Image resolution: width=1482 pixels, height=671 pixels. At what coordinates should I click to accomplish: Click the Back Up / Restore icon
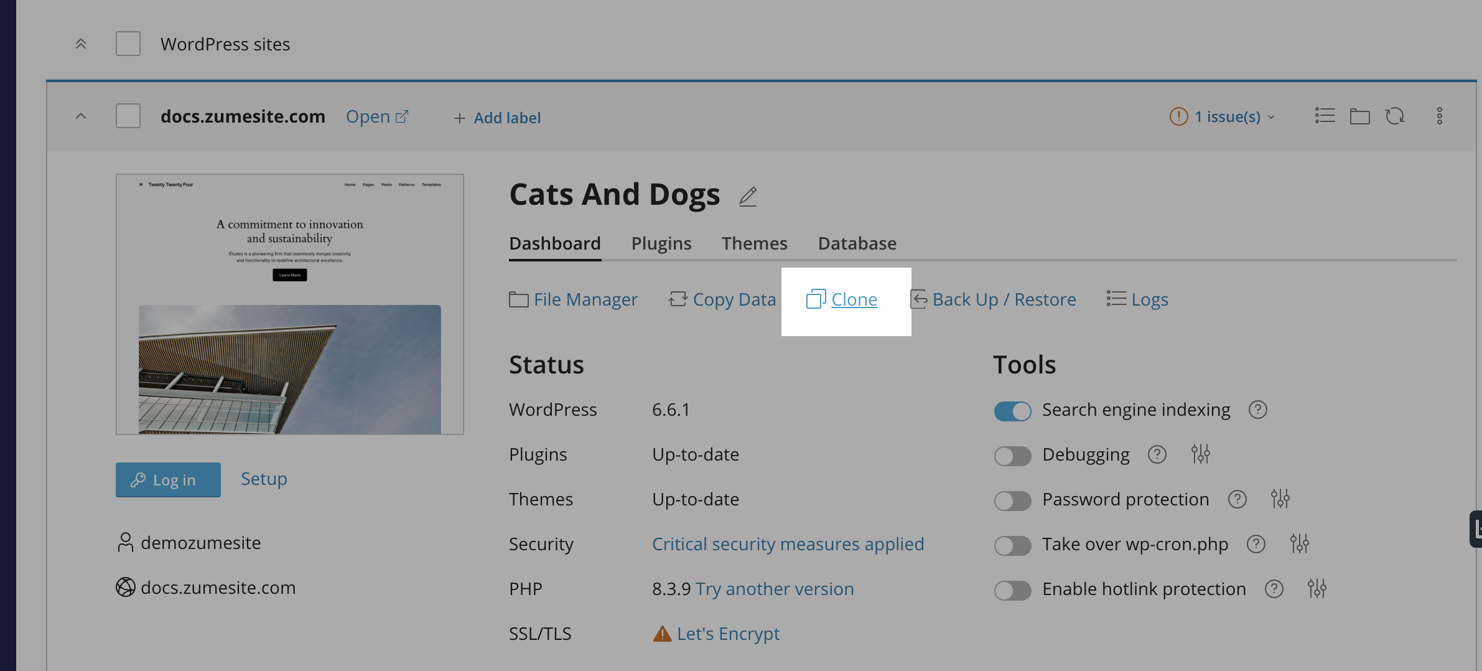tap(919, 299)
